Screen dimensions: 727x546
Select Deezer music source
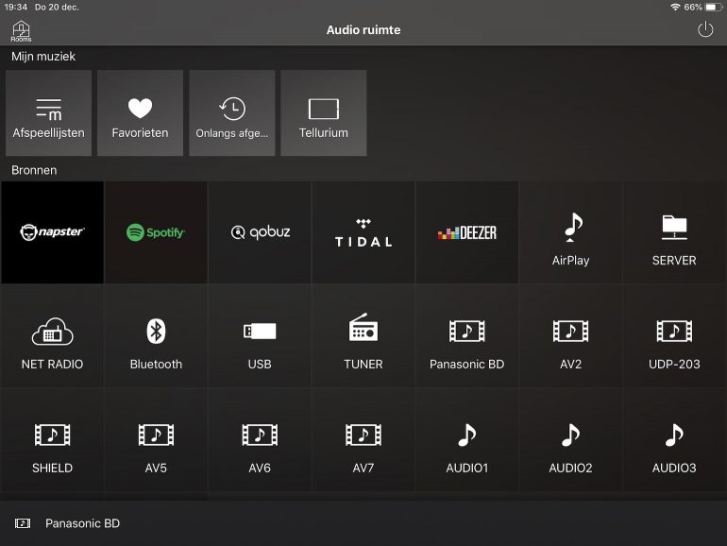466,232
